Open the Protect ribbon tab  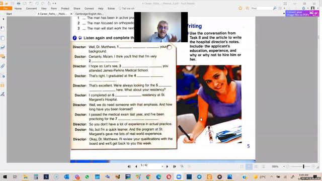(65, 9)
